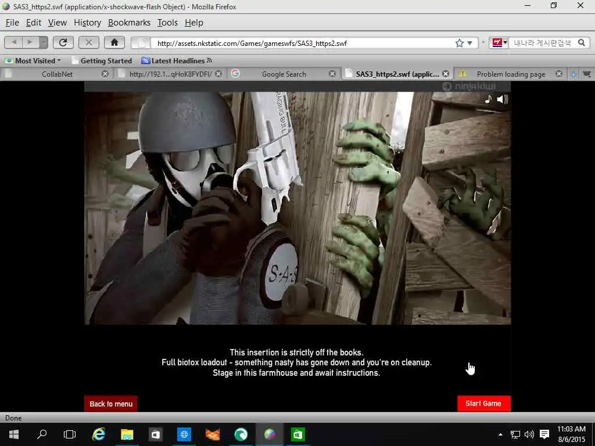Select the SAS3_https2.swf tab
The width and height of the screenshot is (595, 446).
(x=397, y=74)
